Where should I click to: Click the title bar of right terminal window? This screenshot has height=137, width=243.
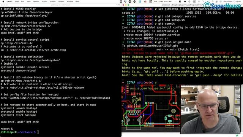pos(182,5)
